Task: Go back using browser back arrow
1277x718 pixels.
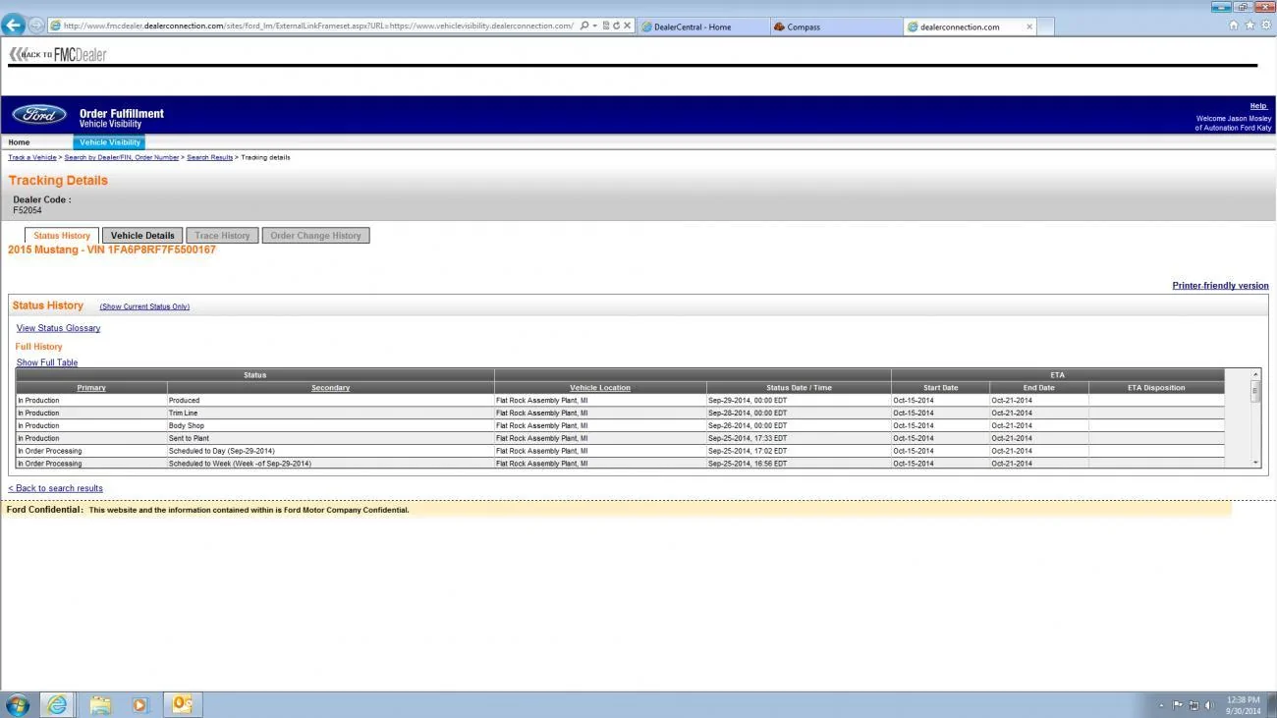Action: coord(13,26)
